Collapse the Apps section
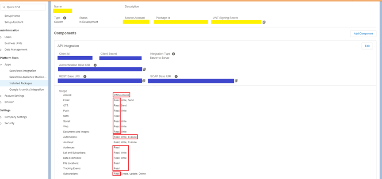382x179 pixels. (1, 65)
